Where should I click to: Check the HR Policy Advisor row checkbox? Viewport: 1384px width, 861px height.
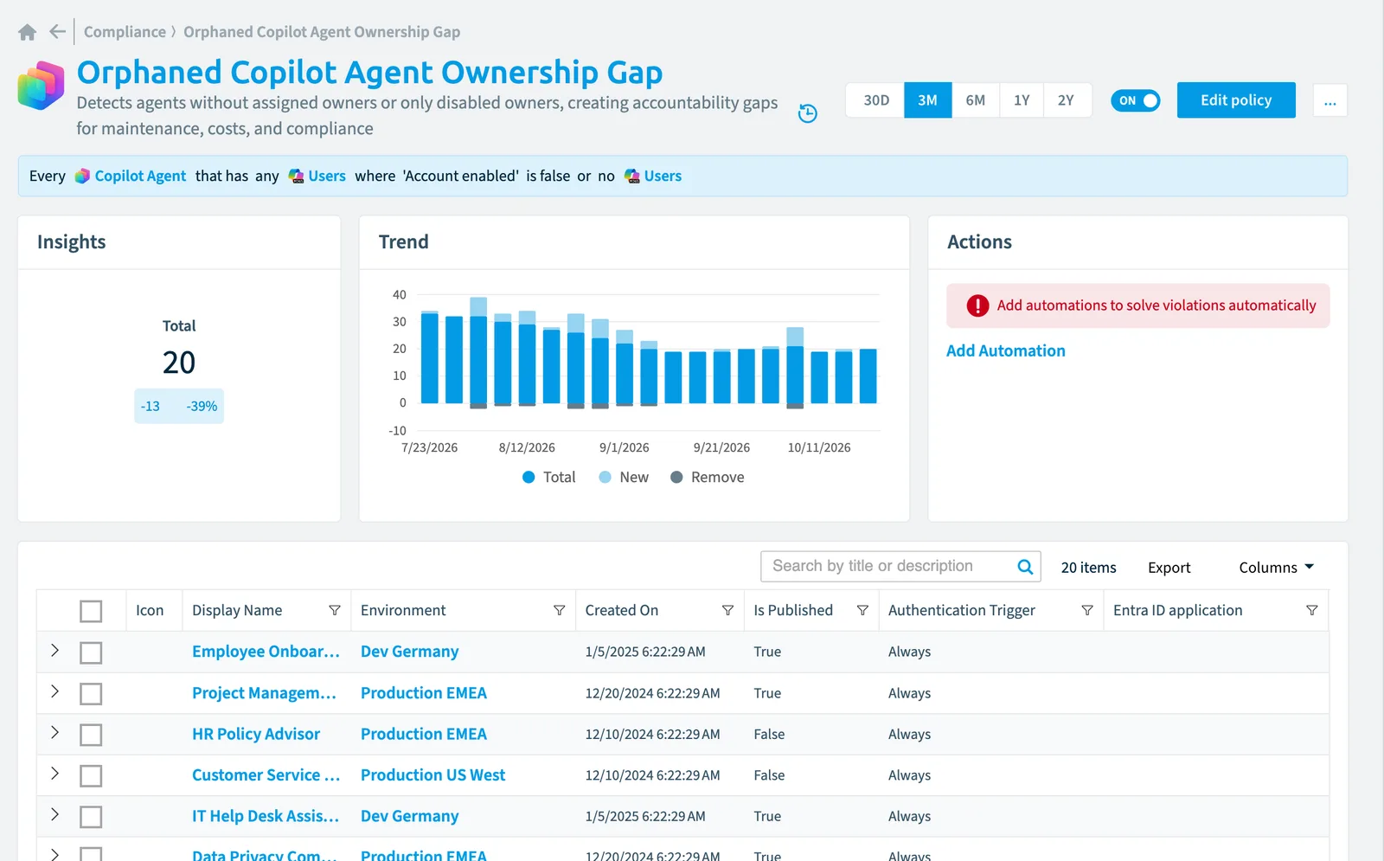point(91,735)
